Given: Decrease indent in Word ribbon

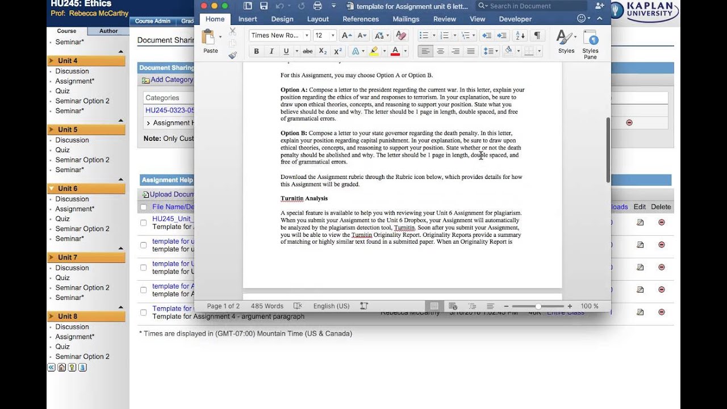Looking at the screenshot, I should click(487, 35).
